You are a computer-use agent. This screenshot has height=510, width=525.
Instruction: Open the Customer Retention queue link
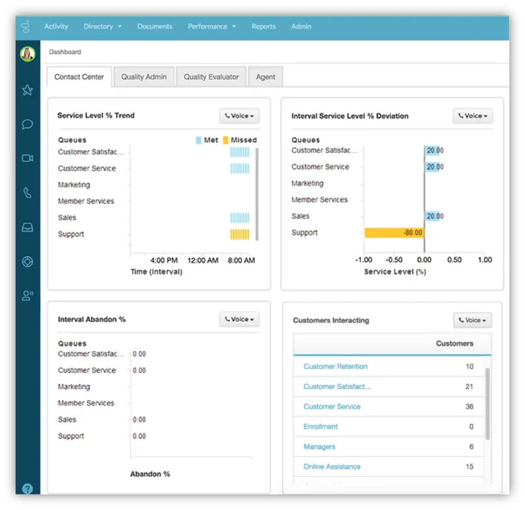tap(335, 366)
